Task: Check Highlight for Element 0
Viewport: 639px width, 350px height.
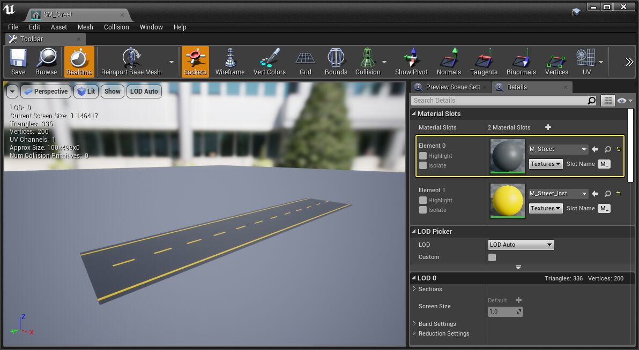Action: (x=423, y=156)
